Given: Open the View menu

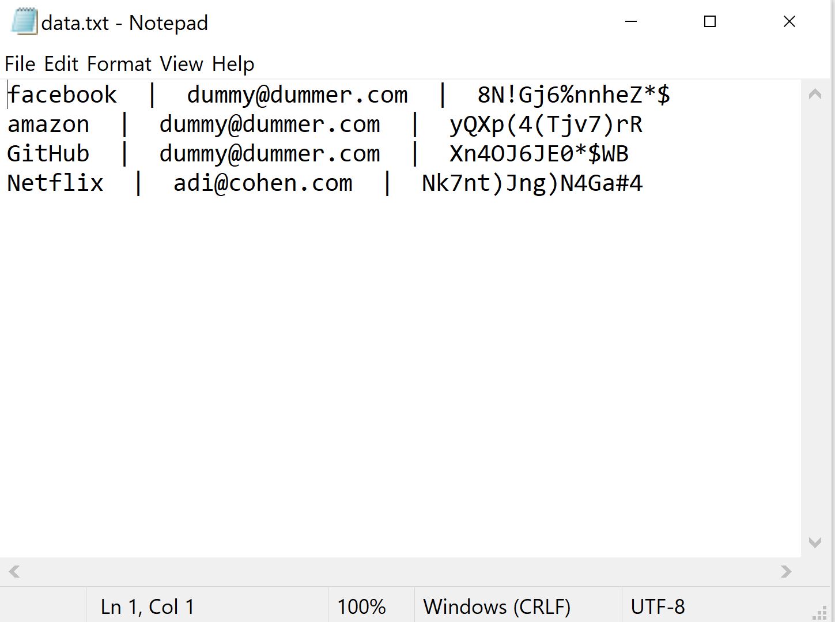Looking at the screenshot, I should click(x=181, y=63).
